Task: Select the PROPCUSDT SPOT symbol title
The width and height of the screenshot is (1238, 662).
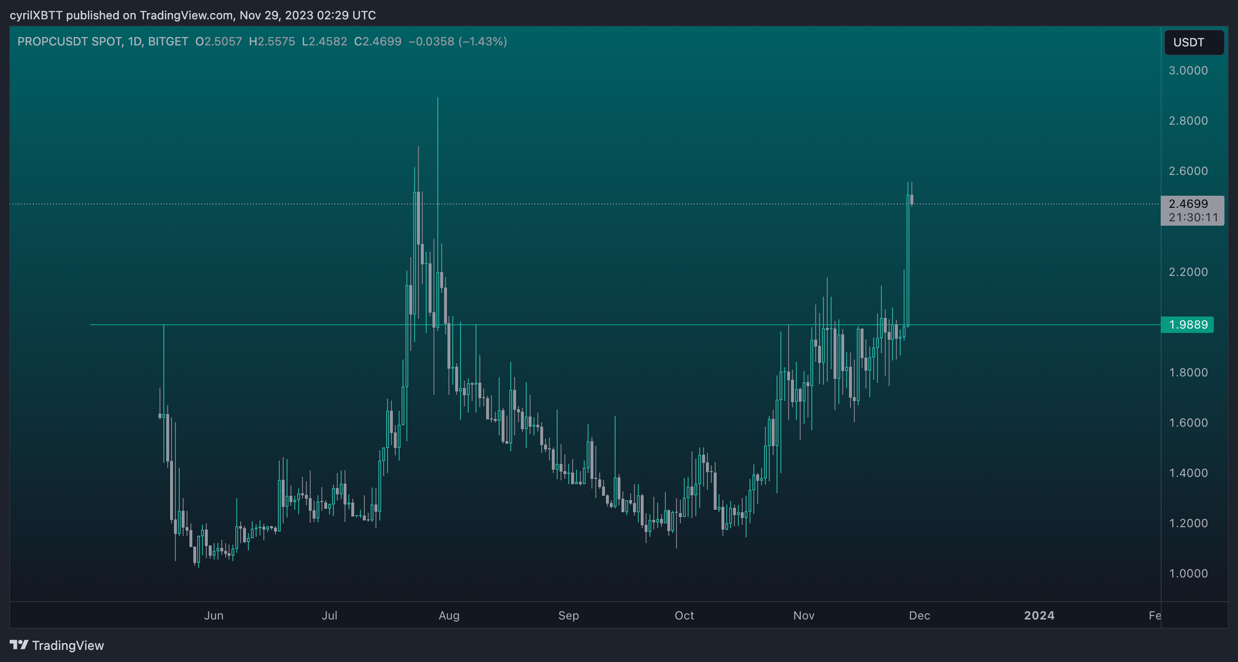Action: click(70, 42)
